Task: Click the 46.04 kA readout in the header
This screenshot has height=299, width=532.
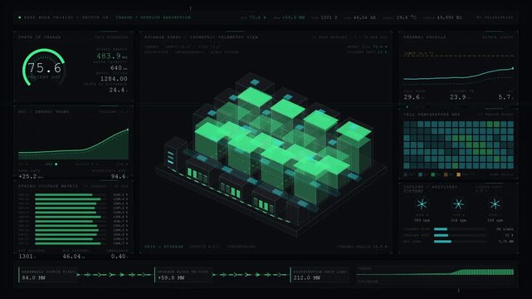Action: coord(364,17)
